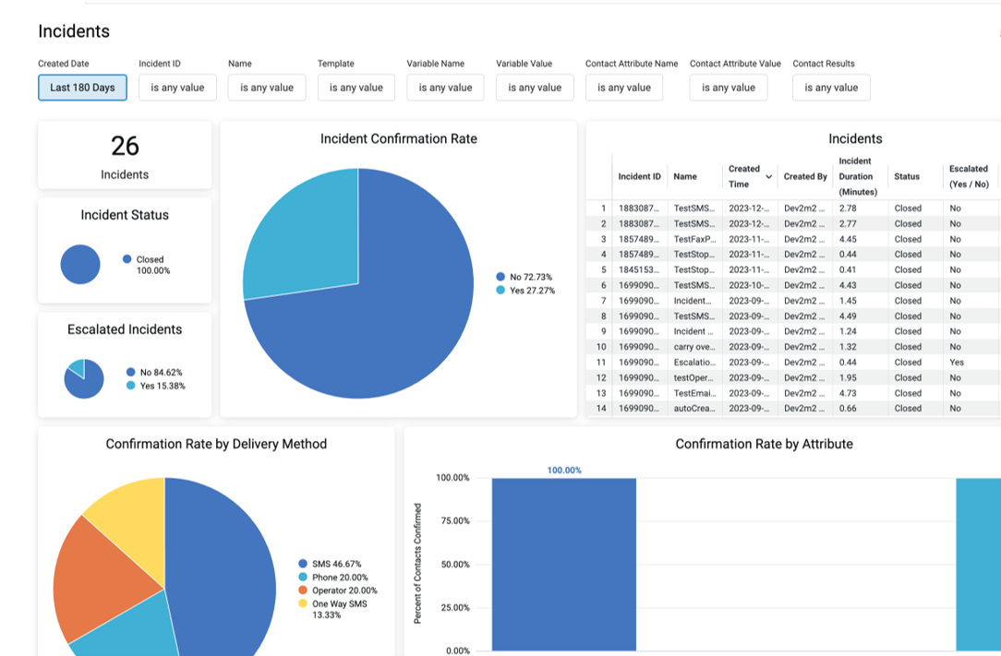Click the Created By column header
Screen dimensions: 1001x656
(x=805, y=177)
